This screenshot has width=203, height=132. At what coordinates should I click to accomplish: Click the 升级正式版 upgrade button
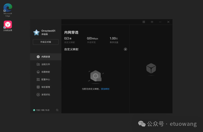click(46, 42)
